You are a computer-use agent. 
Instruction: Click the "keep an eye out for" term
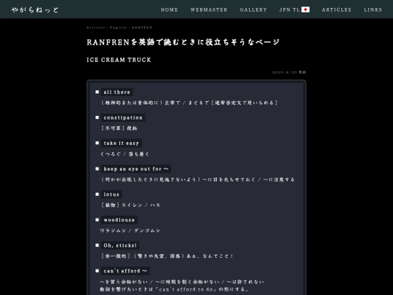pyautogui.click(x=136, y=169)
